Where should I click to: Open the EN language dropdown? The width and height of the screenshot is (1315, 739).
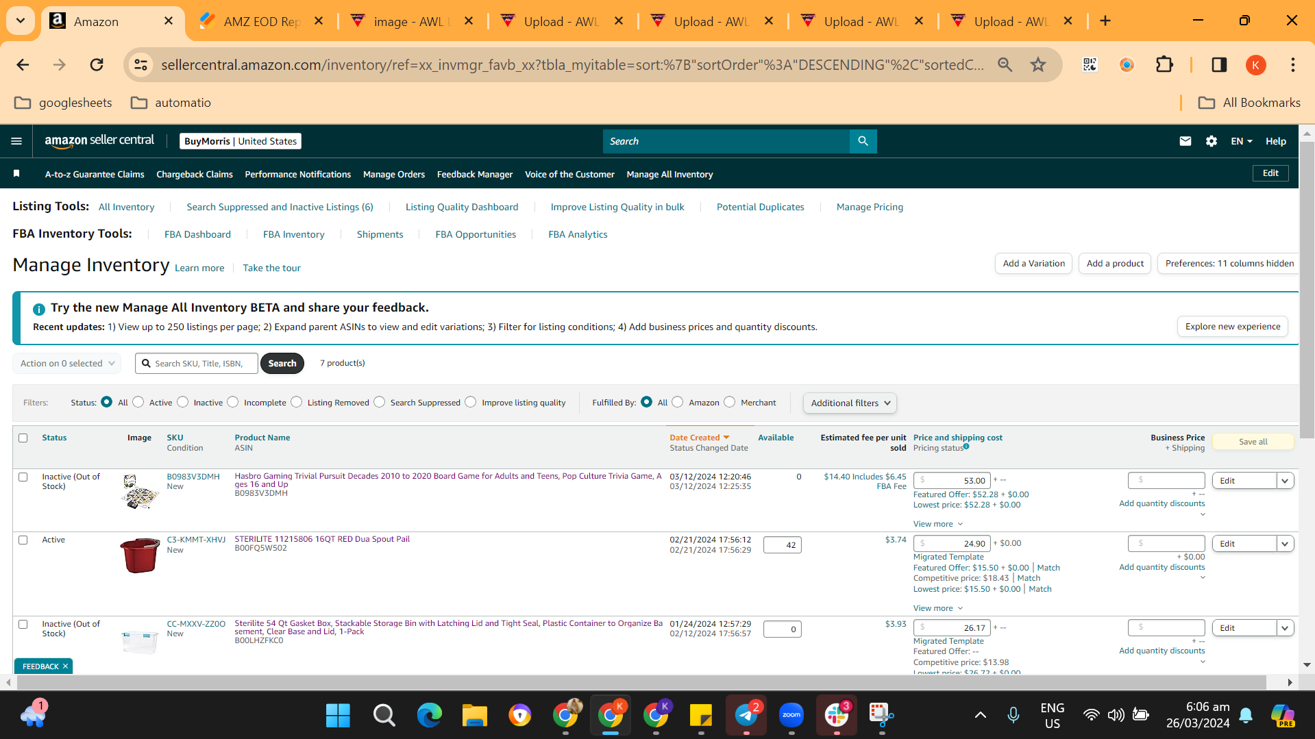pyautogui.click(x=1241, y=141)
